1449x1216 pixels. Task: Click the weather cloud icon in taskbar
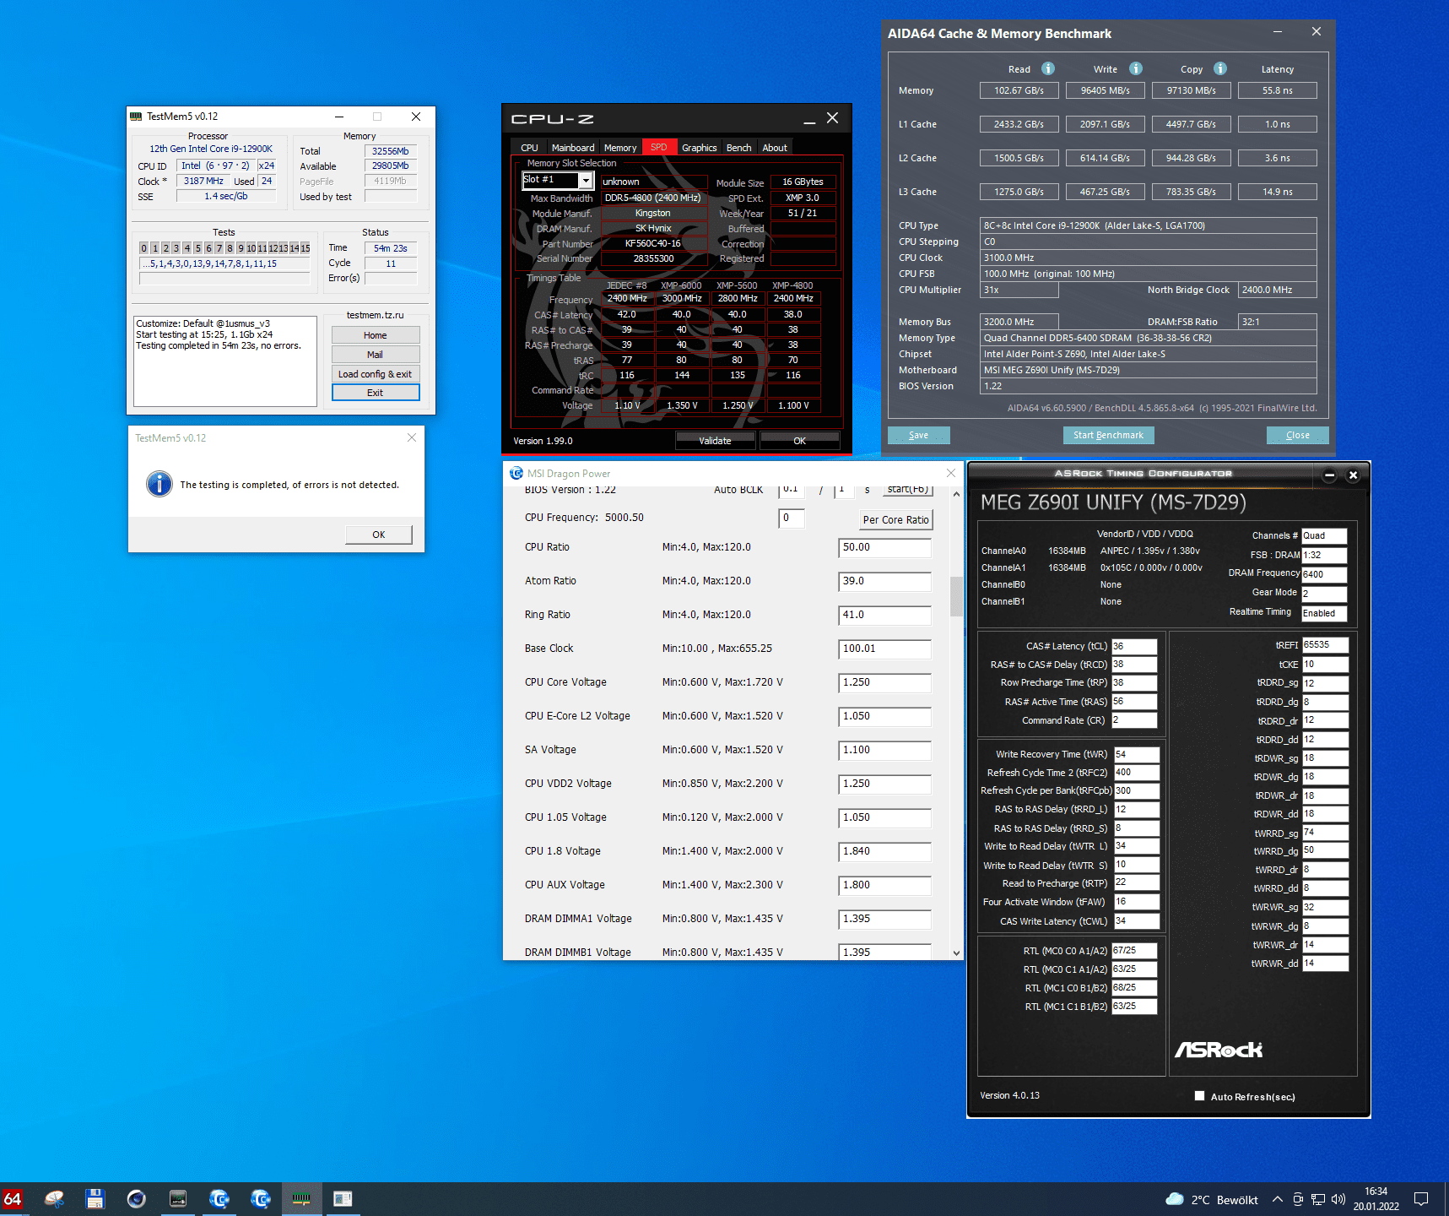click(1175, 1199)
